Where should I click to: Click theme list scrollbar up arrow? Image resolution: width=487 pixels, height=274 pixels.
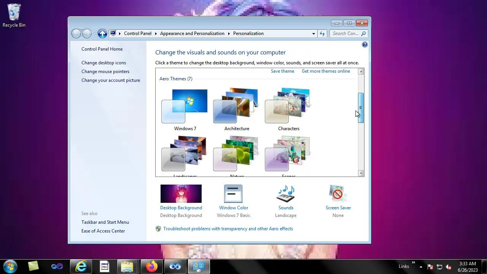click(361, 72)
